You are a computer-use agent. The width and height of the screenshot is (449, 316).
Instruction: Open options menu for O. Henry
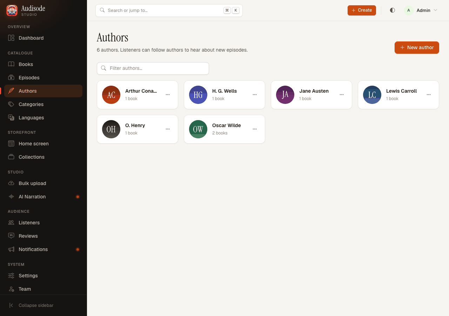click(168, 129)
